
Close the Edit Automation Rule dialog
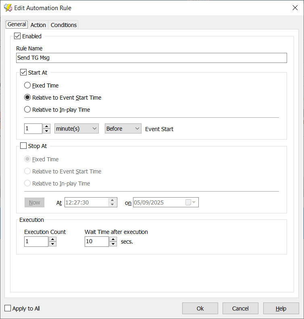294,8
